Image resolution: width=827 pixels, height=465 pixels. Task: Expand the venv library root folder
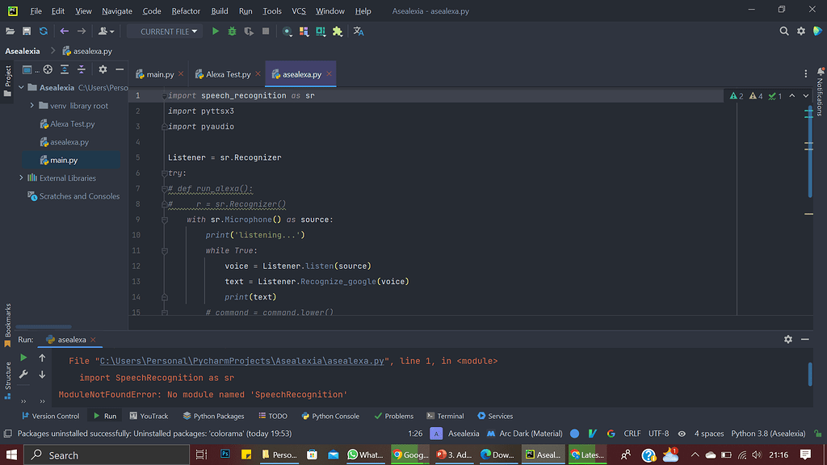pos(31,106)
